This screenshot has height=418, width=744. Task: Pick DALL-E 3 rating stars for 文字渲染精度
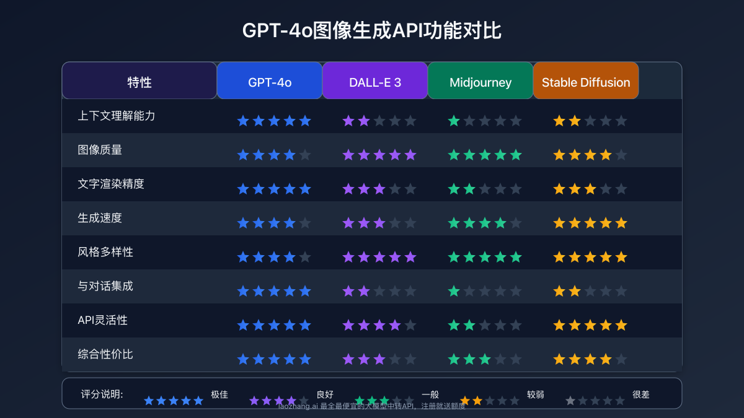[379, 189]
